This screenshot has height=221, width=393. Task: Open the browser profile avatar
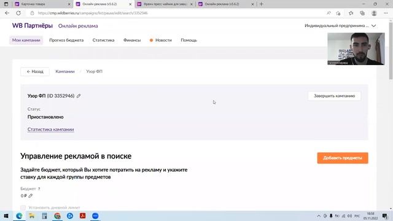[x=374, y=13]
